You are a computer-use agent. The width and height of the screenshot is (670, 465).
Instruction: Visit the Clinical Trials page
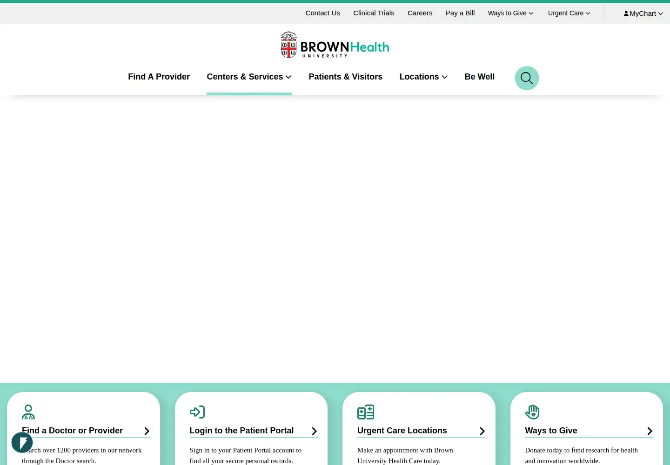[x=374, y=13]
